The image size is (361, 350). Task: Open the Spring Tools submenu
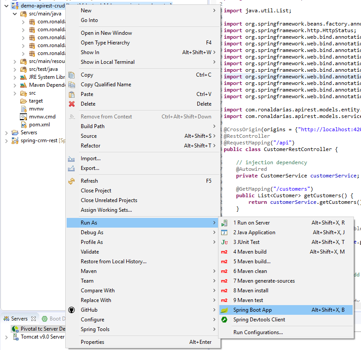pos(143,329)
